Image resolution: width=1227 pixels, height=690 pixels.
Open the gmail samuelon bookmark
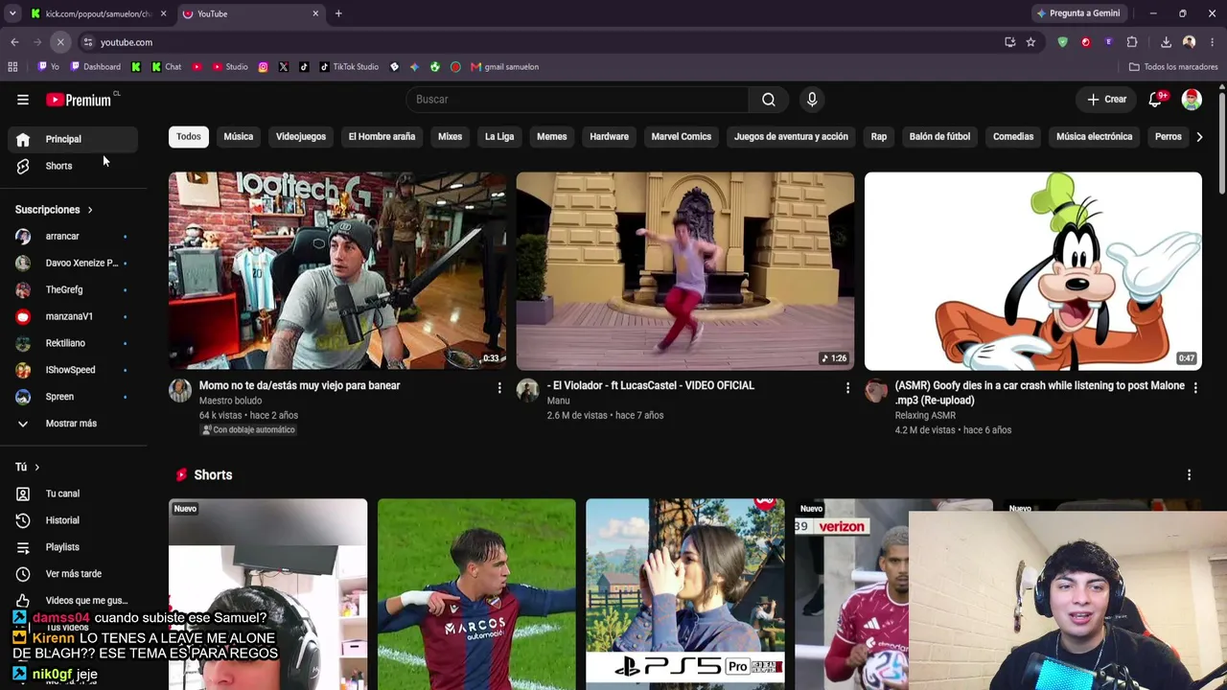coord(504,67)
